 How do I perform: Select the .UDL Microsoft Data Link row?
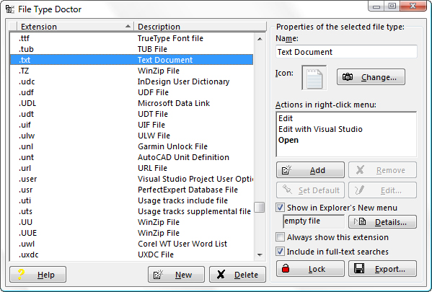[131, 103]
